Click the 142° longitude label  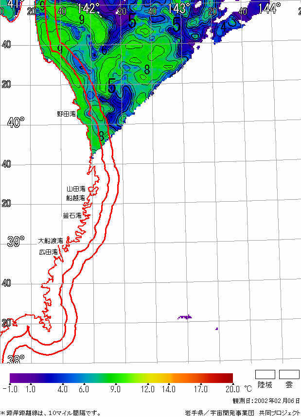pyautogui.click(x=88, y=9)
